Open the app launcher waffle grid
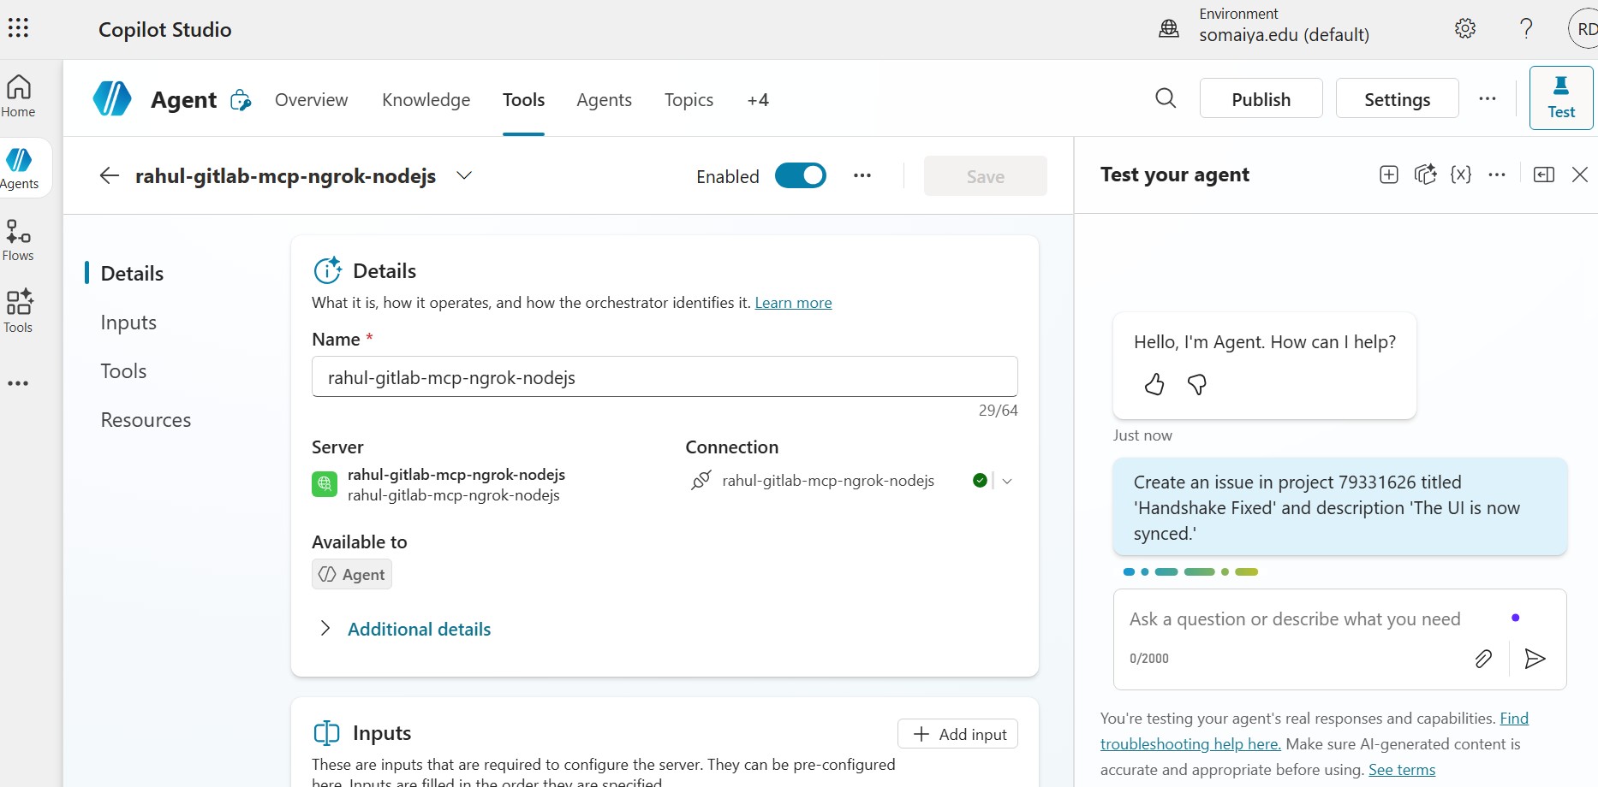 (x=18, y=28)
